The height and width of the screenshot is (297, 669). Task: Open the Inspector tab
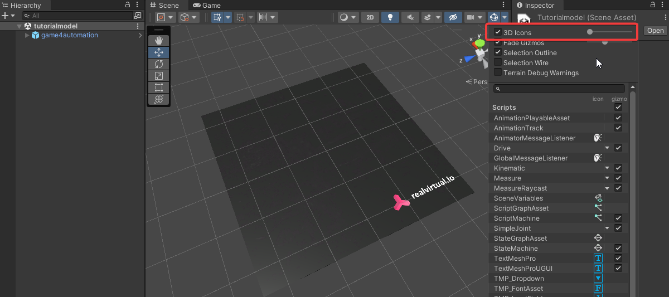coord(535,6)
